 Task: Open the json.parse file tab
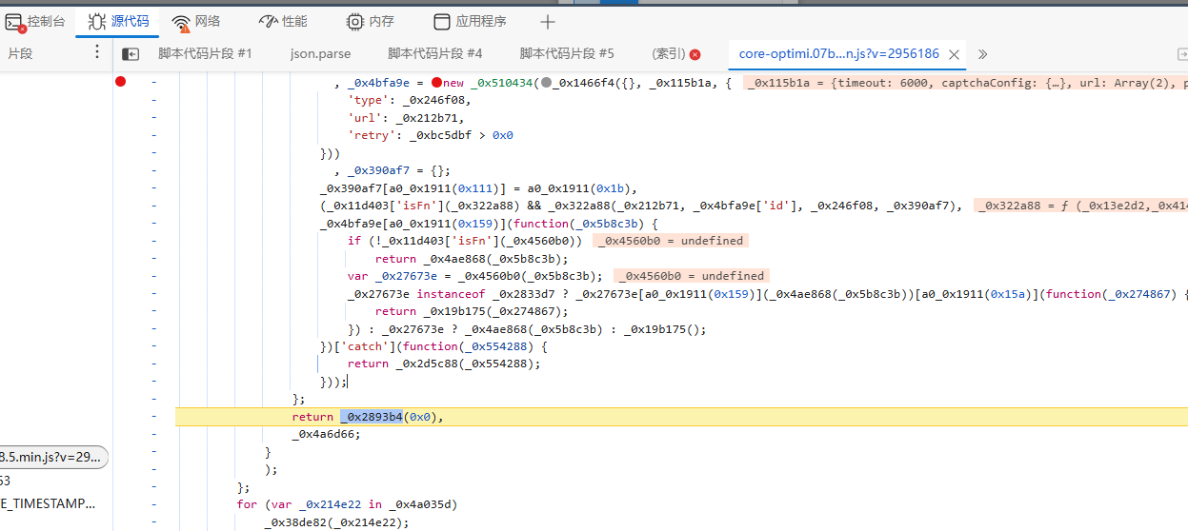(320, 54)
